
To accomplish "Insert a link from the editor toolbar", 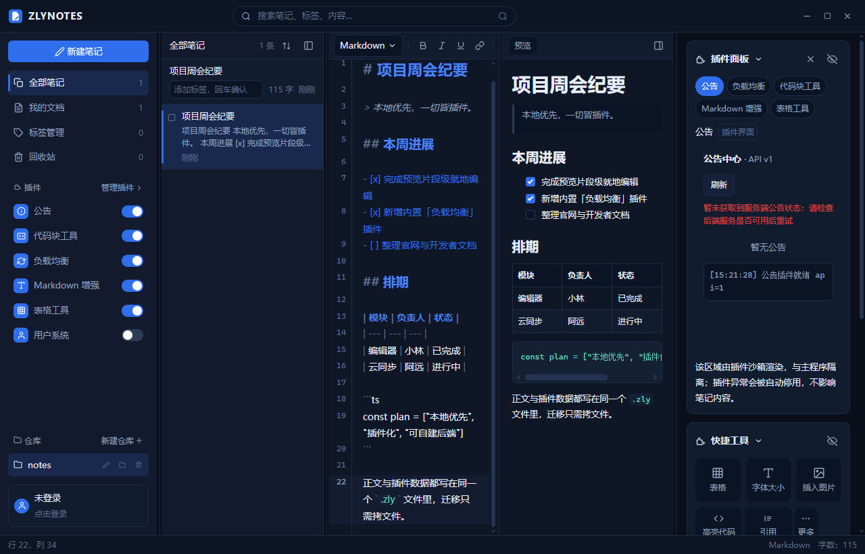I will [x=480, y=46].
